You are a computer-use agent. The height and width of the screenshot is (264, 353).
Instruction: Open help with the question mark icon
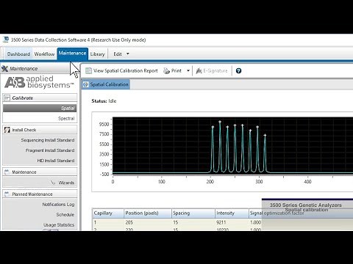[238, 71]
